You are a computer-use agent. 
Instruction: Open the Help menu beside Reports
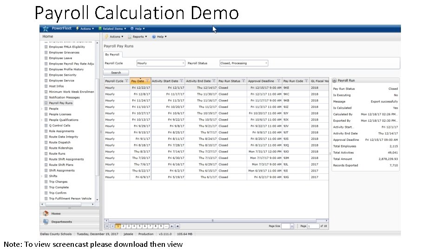point(159,37)
